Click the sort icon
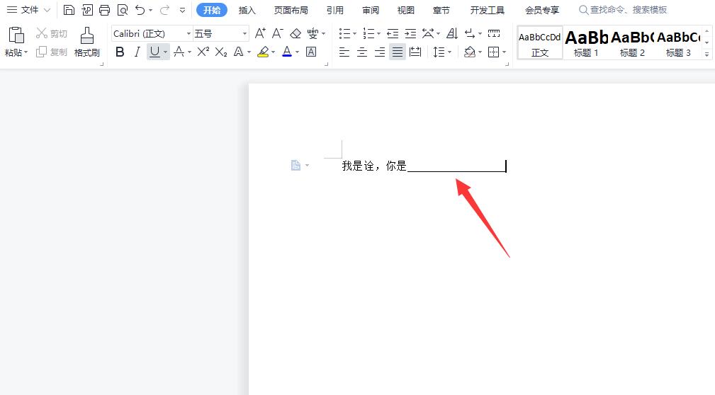The image size is (715, 395). pos(452,33)
